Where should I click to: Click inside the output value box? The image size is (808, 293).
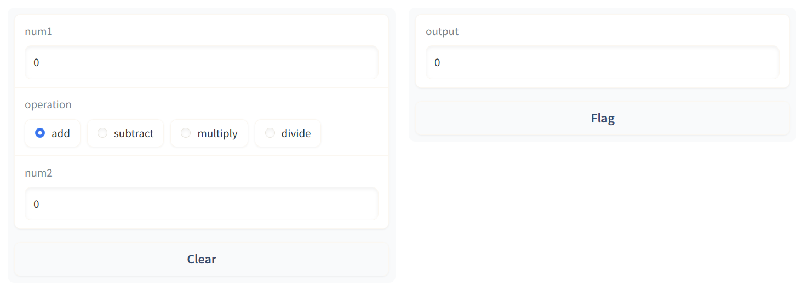point(603,62)
